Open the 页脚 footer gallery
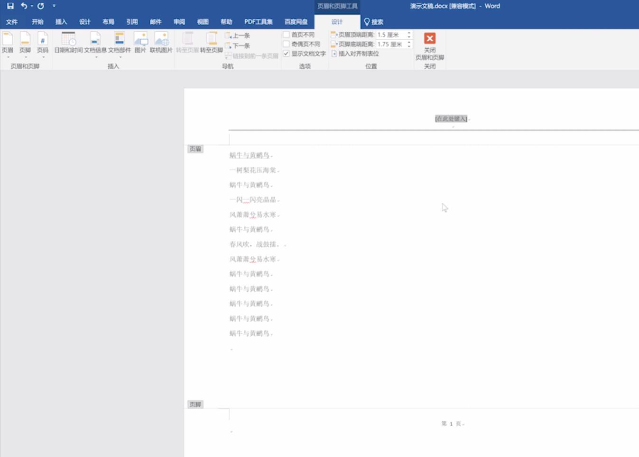This screenshot has height=457, width=639. (25, 44)
